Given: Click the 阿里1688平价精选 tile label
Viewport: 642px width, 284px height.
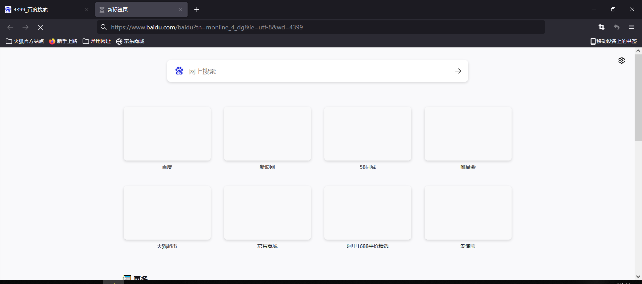Looking at the screenshot, I should [x=368, y=246].
